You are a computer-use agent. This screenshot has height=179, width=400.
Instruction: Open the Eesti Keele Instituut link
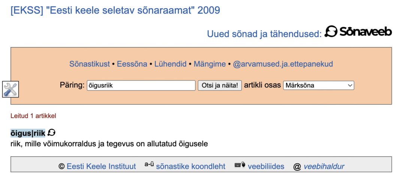click(x=101, y=167)
